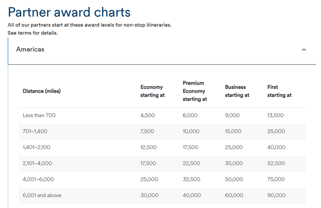
Task: Click the intro sentence about non-stop itineraries
Action: pos(89,25)
